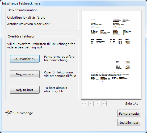Click "Antalet utskrivna sidor var: 1" text
The height and width of the screenshot is (133, 147).
pyautogui.click(x=30, y=24)
